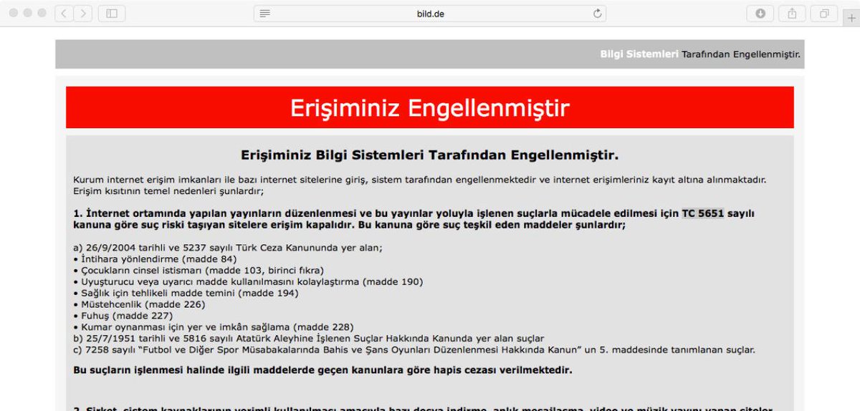Click bold sentence 'Bu suçların işlenmesi halinde'
860x411 pixels.
pos(322,370)
